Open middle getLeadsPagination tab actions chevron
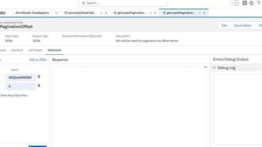The height and width of the screenshot is (147, 262). pyautogui.click(x=150, y=13)
